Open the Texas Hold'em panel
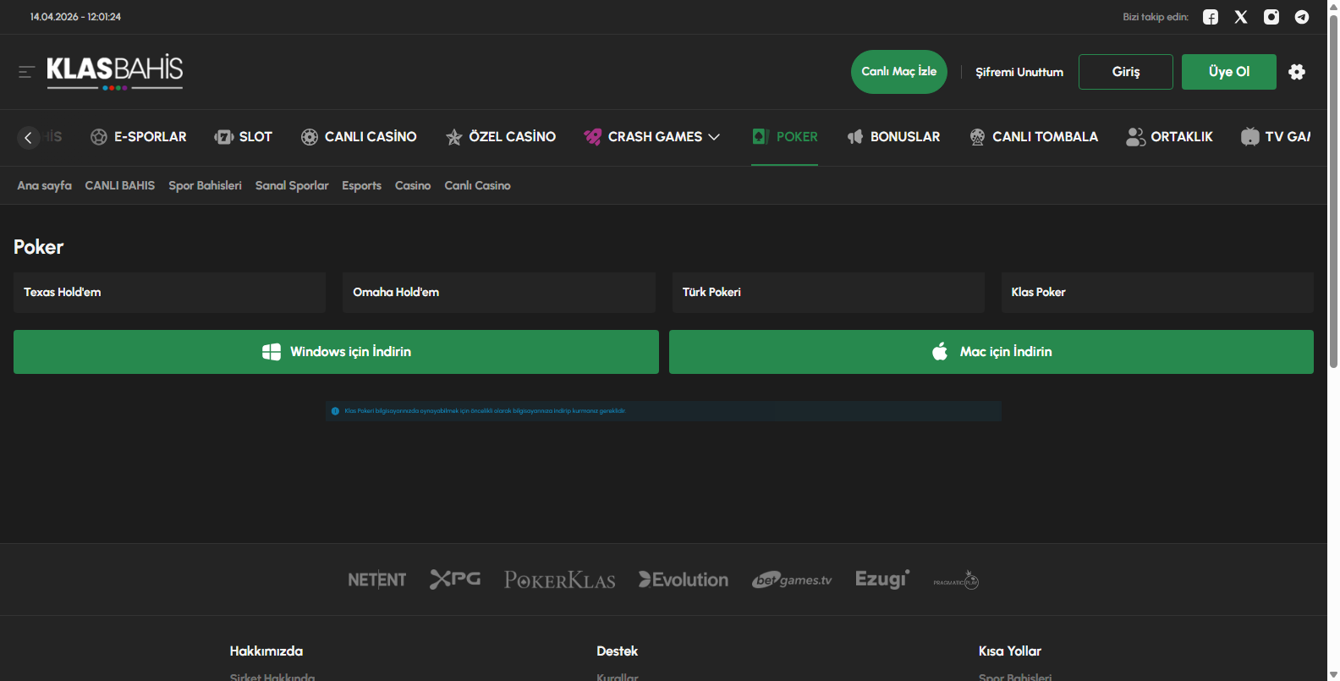Viewport: 1340px width, 681px height. (169, 292)
